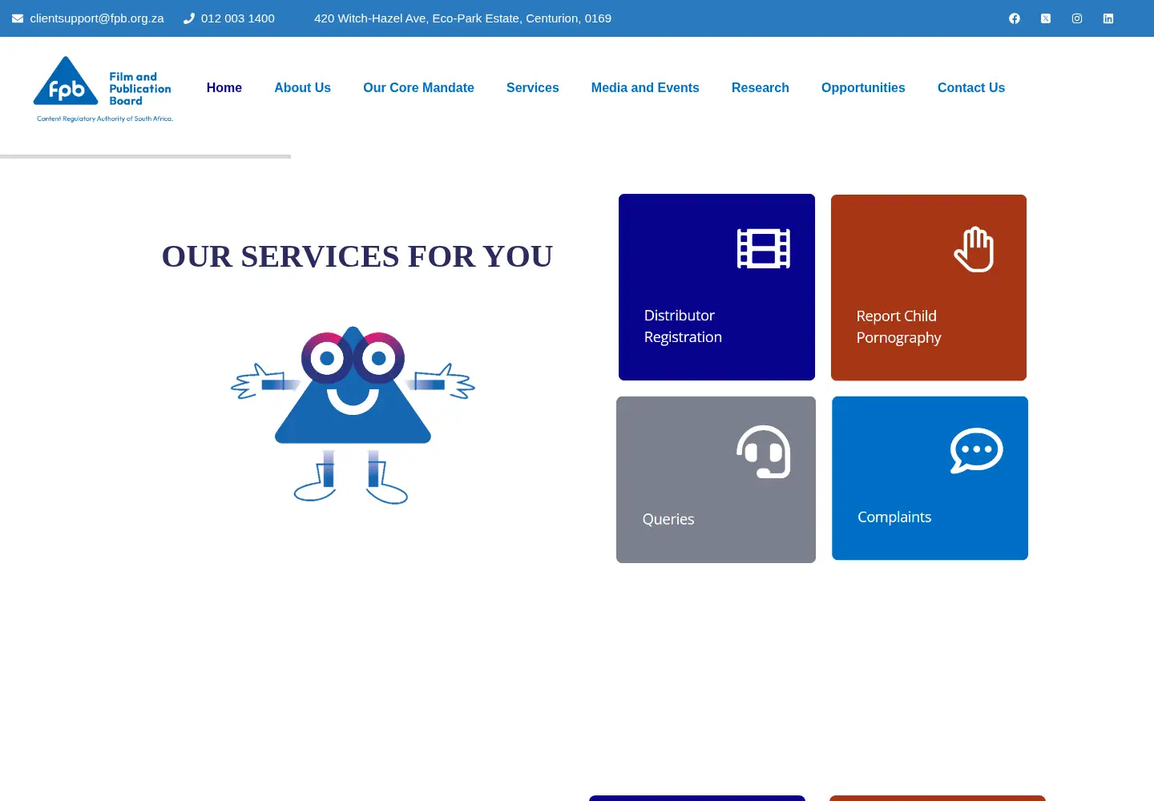Click the headset icon for Queries

click(x=764, y=452)
